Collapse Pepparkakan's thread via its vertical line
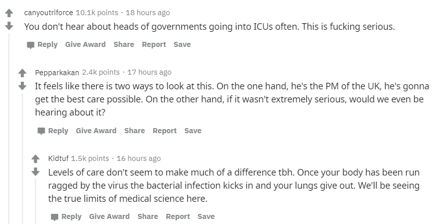The width and height of the screenshot is (446, 224). 22,158
